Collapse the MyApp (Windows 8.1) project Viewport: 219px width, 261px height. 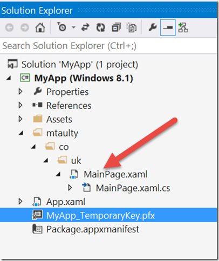coord(9,78)
